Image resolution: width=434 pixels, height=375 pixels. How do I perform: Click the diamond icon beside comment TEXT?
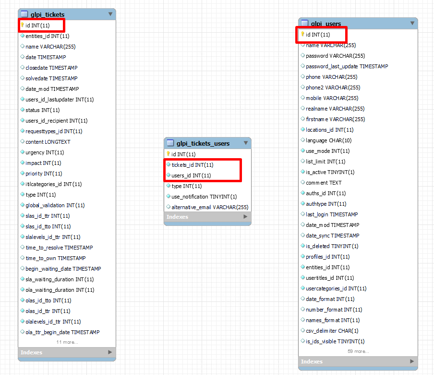point(303,182)
